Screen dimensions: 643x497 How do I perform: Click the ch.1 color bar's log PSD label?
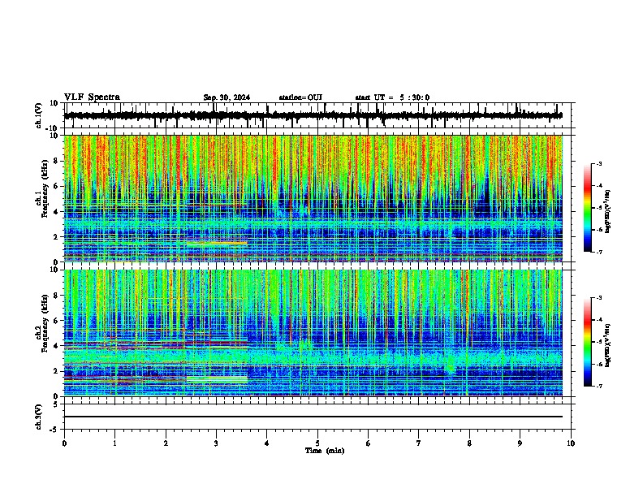[608, 212]
